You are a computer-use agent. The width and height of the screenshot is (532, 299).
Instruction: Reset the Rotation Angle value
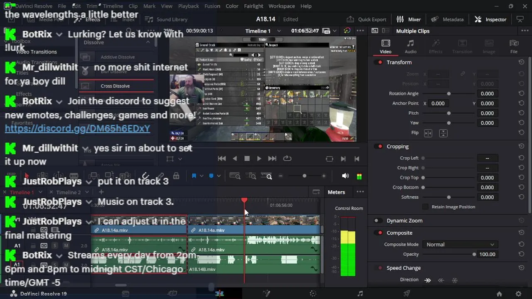pyautogui.click(x=521, y=93)
